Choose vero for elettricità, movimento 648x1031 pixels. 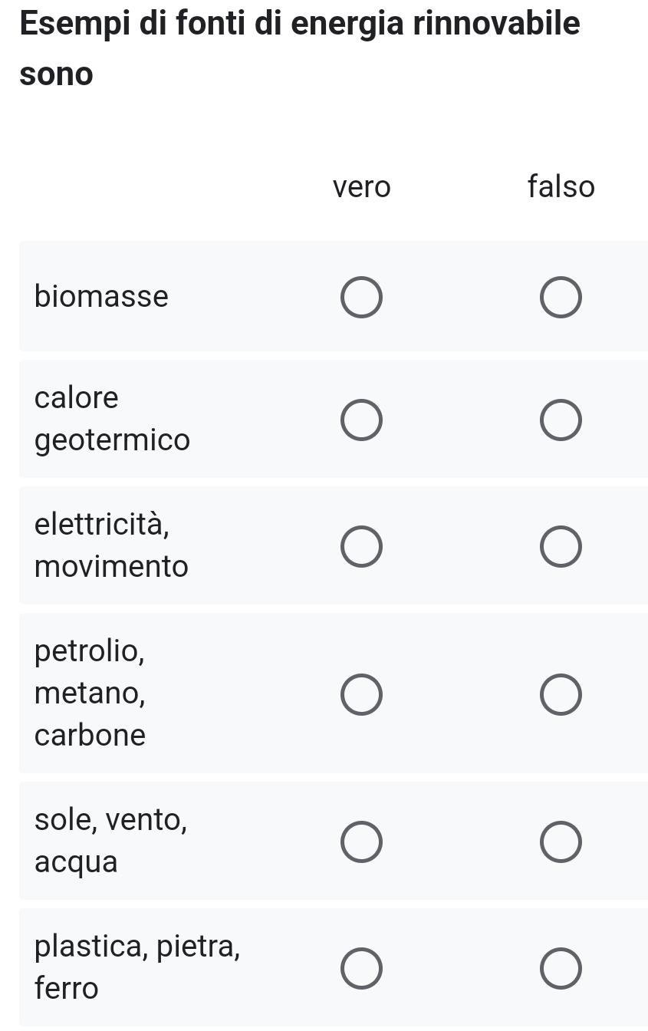tap(361, 546)
